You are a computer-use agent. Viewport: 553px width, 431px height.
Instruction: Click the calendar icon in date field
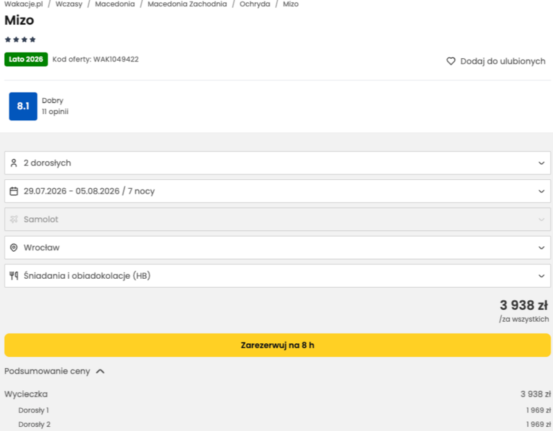[14, 192]
